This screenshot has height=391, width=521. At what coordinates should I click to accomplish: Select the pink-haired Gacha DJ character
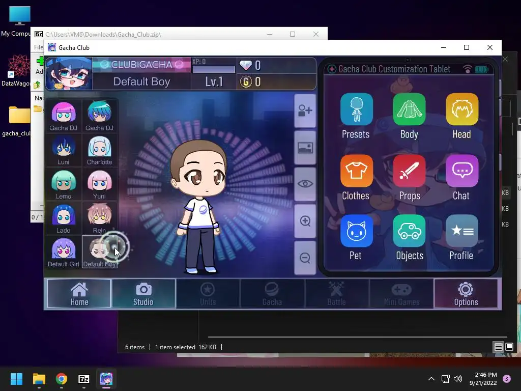[64, 116]
